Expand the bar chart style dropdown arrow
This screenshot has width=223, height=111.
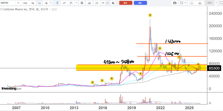[76, 3]
